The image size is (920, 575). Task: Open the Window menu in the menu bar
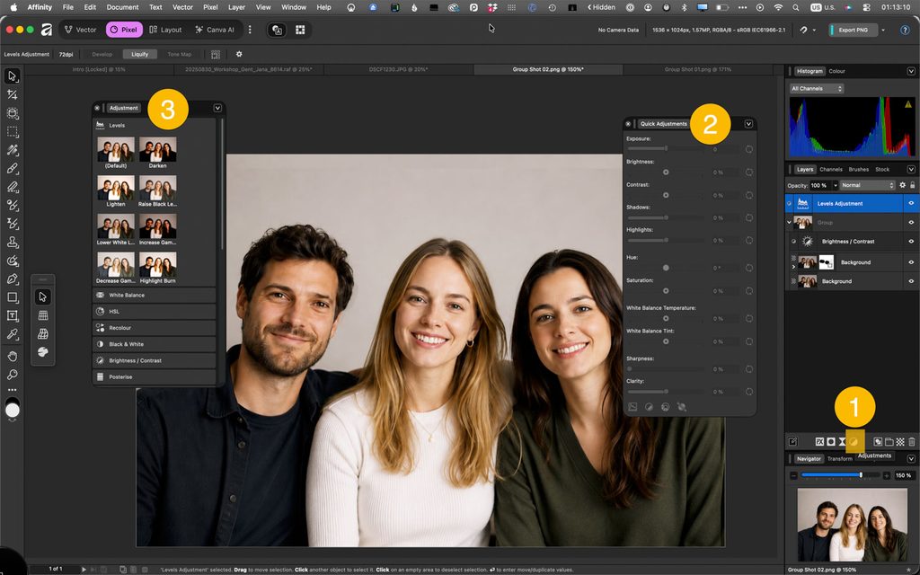294,7
